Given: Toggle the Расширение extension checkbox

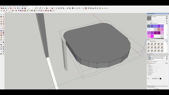Looking at the screenshot, I should point(148,71).
